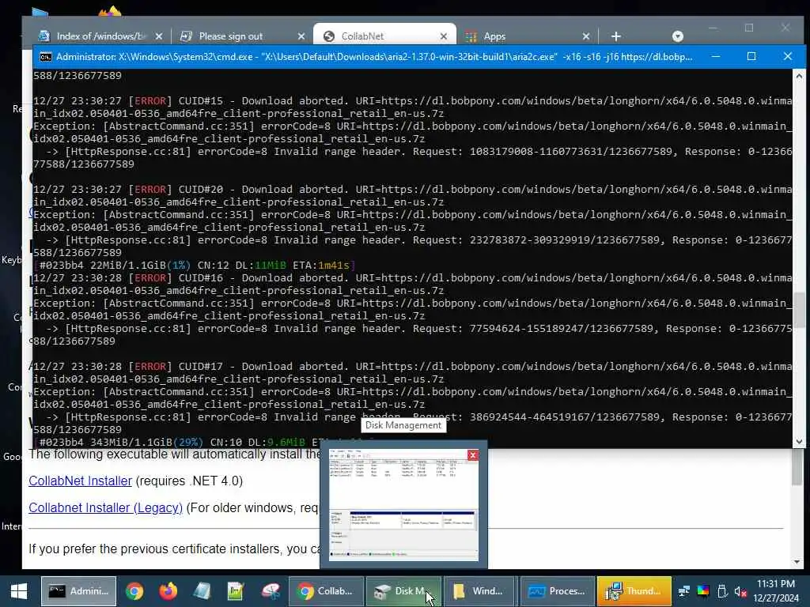Click the '343MiB/1.1GiB(29%)' progress line
This screenshot has height=607, width=810.
[x=176, y=443]
